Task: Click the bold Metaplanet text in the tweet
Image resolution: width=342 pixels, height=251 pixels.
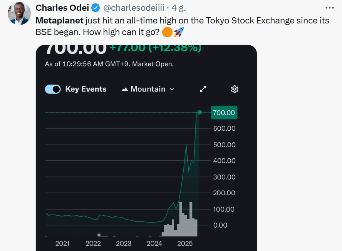Action: (60, 20)
